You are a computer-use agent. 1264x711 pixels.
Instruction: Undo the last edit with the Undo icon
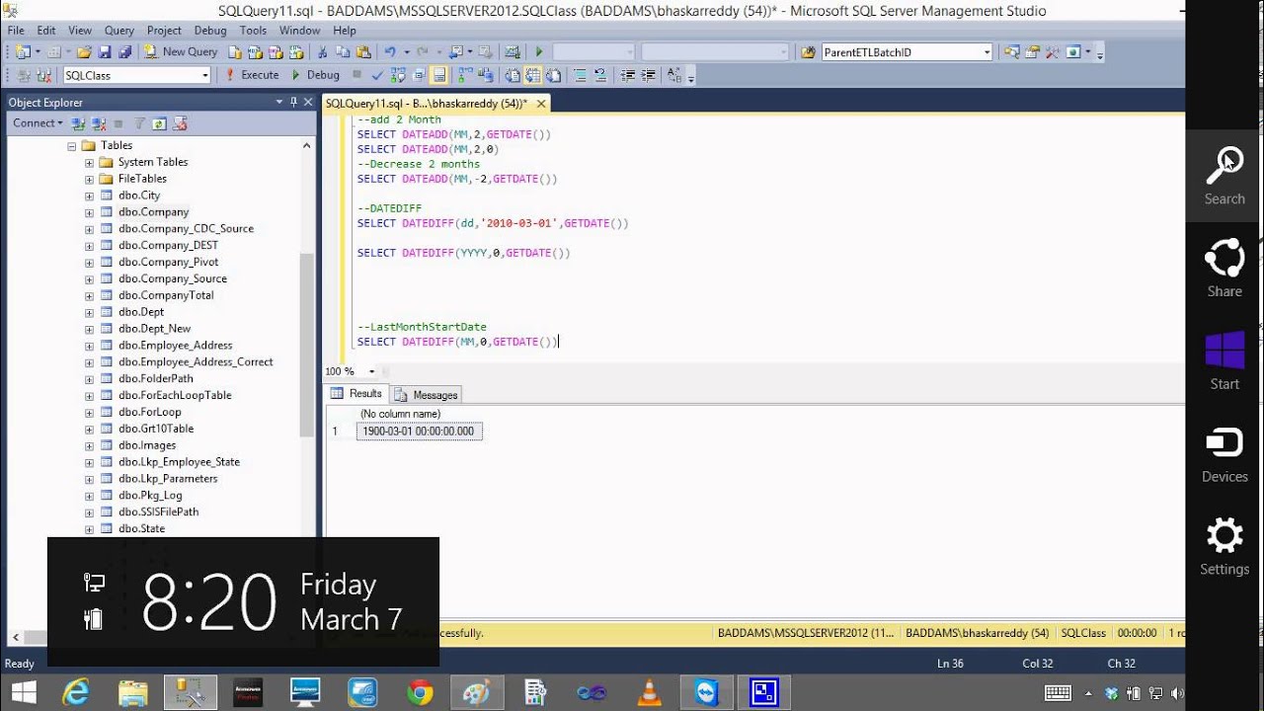(390, 51)
